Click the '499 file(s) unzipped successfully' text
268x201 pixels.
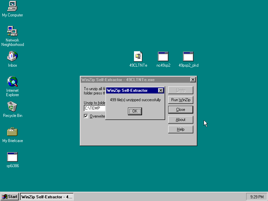[x=135, y=100]
